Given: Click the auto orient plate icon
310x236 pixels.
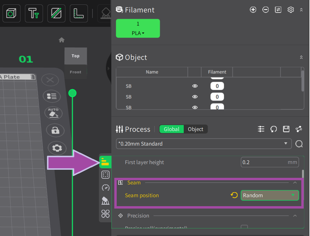Looking at the screenshot, I should pos(53,113).
